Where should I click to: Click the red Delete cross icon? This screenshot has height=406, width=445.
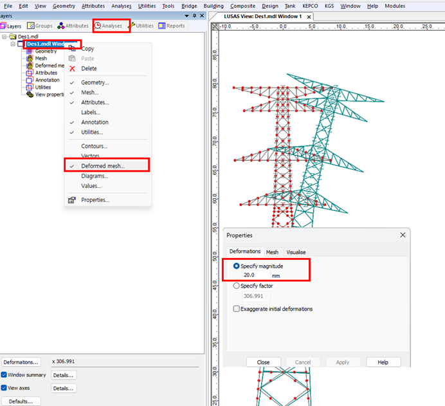click(72, 69)
